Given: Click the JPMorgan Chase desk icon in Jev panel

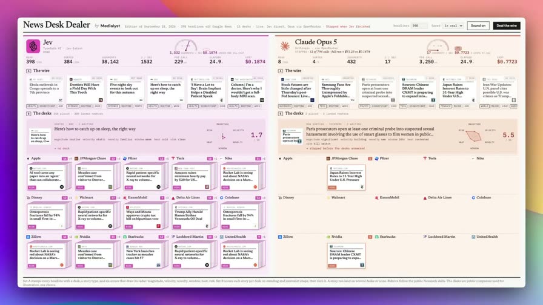Looking at the screenshot, I should coord(76,159).
